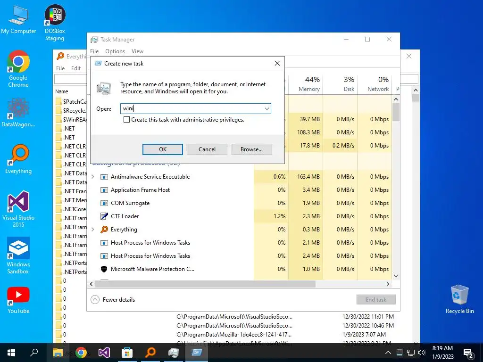Click Everything process icon in Task Manager

click(104, 230)
